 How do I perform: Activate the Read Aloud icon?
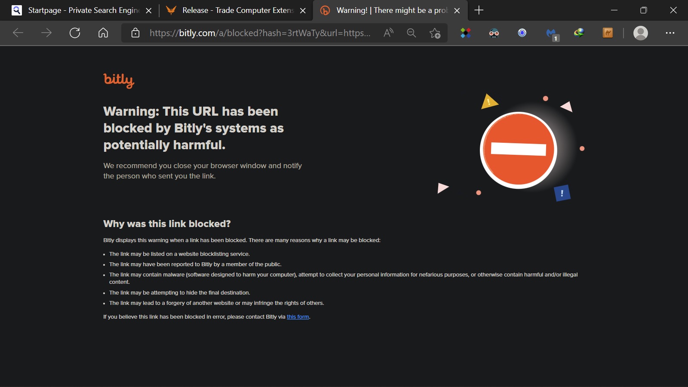[388, 33]
